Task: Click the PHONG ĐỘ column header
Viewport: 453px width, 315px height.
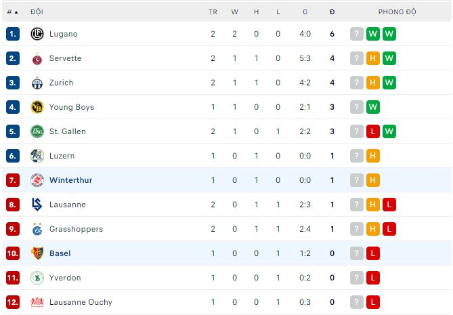Action: click(x=397, y=12)
